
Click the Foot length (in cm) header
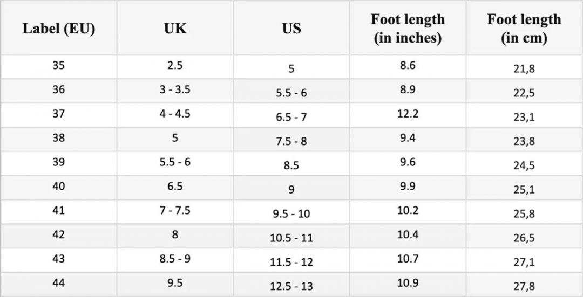[524, 28]
